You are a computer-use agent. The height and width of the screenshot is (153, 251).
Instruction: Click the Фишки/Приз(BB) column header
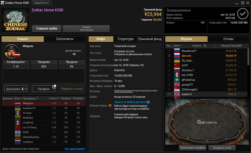231,46
